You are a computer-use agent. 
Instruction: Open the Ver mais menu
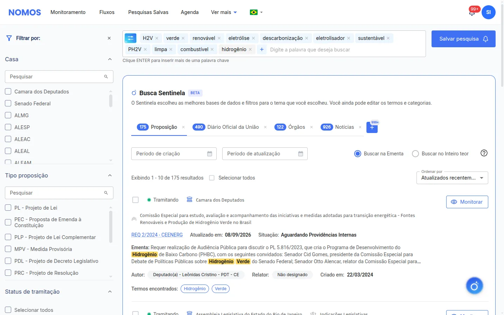pos(224,12)
